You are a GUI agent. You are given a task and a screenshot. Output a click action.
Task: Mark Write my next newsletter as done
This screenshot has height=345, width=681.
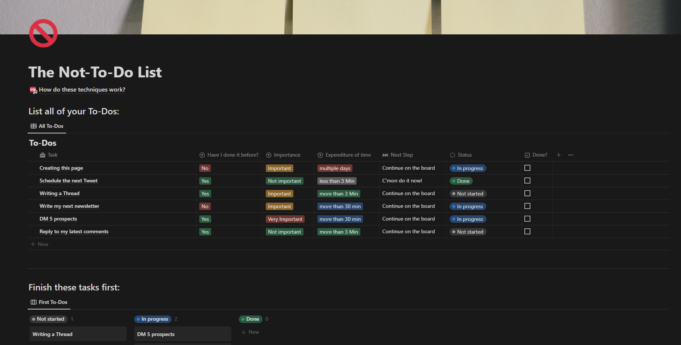[x=527, y=206]
